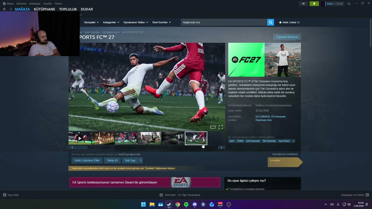Click the Steam taskbar icon
Image resolution: width=372 pixels, height=209 pixels.
click(169, 204)
